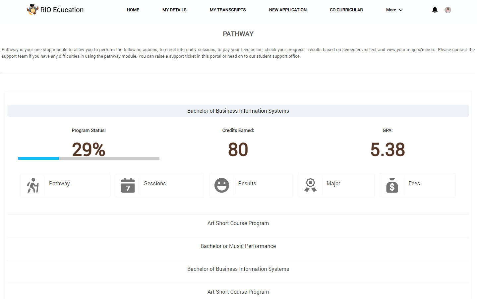
Task: Select the Sessions calendar icon
Action: pyautogui.click(x=128, y=185)
